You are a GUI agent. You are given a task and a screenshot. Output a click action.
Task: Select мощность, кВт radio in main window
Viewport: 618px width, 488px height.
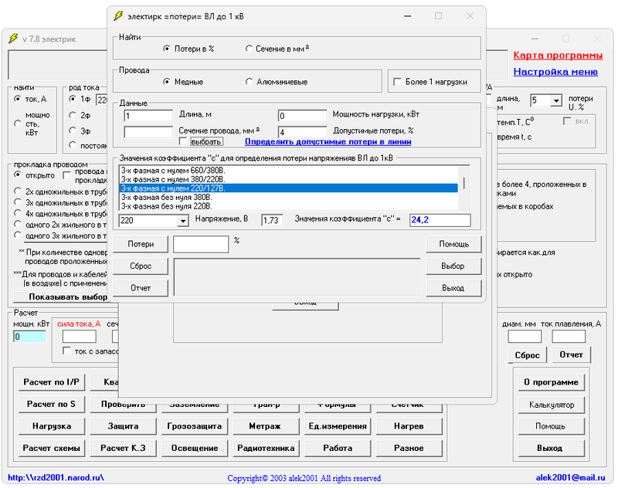tap(17, 124)
